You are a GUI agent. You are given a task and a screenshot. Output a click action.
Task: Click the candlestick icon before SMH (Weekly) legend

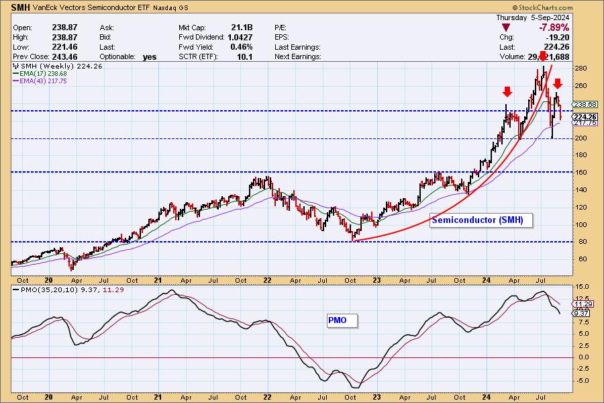[x=16, y=66]
